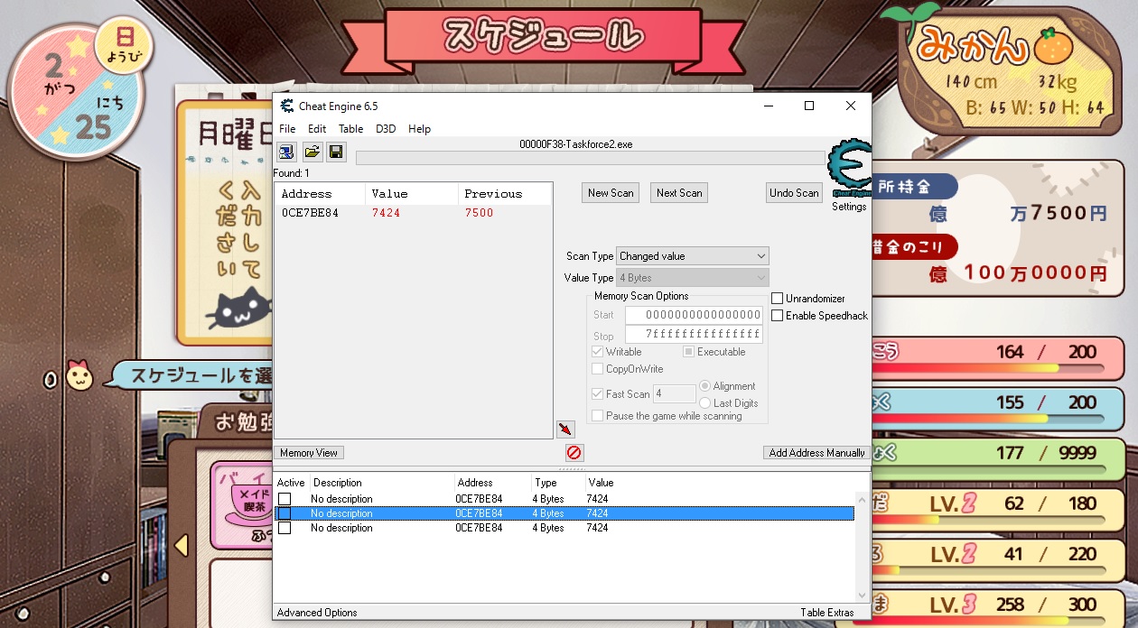Viewport: 1138px width, 628px height.
Task: Click the New Scan button
Action: click(611, 193)
